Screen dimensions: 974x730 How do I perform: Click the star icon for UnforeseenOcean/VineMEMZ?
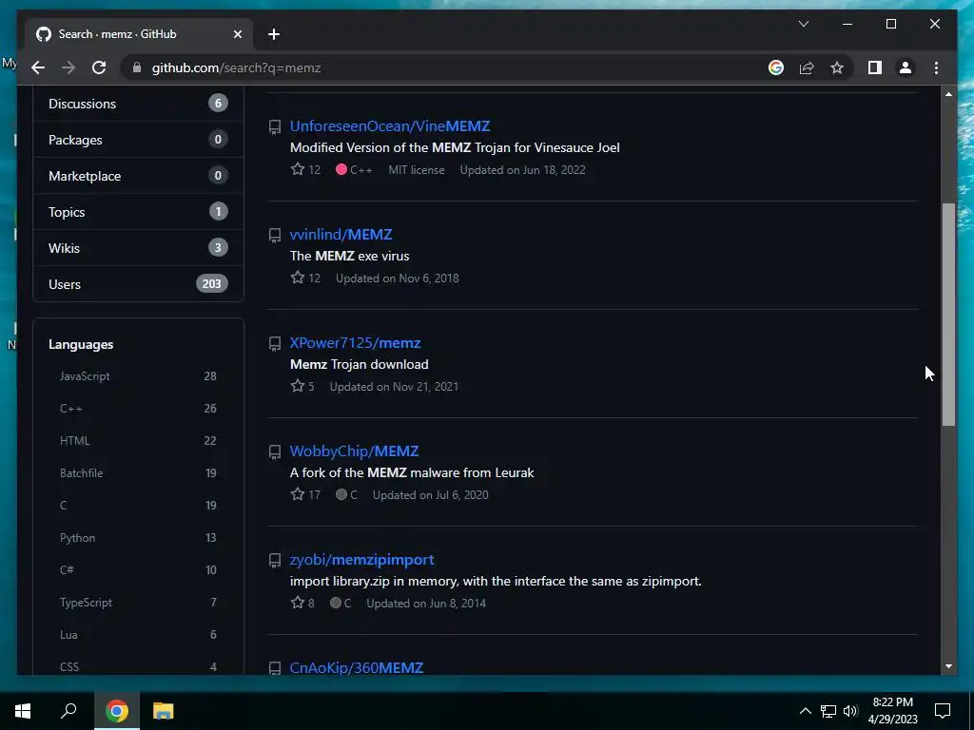(x=298, y=169)
